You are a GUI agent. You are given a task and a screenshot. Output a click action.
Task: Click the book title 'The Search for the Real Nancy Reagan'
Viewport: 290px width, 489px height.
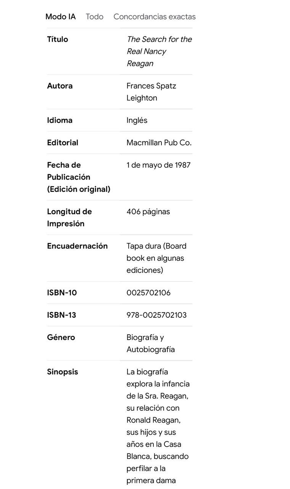point(159,51)
